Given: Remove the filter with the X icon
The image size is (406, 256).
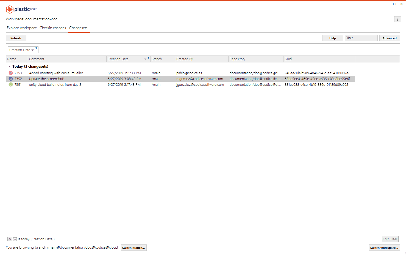Looking at the screenshot, I should tap(10, 239).
